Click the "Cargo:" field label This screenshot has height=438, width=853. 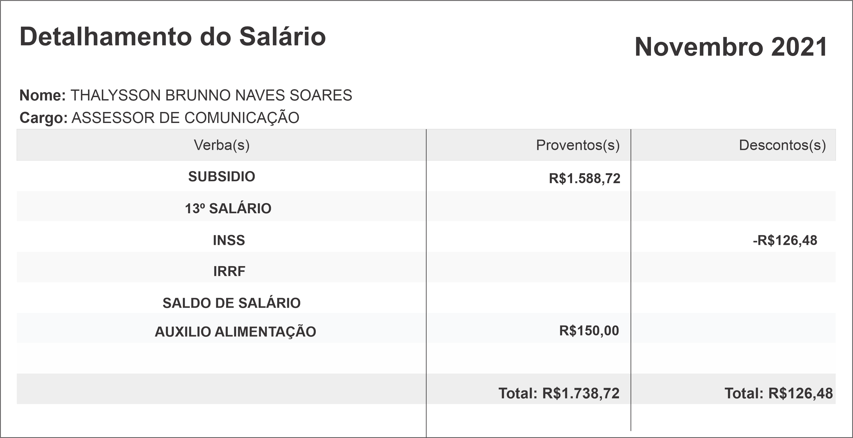click(44, 118)
